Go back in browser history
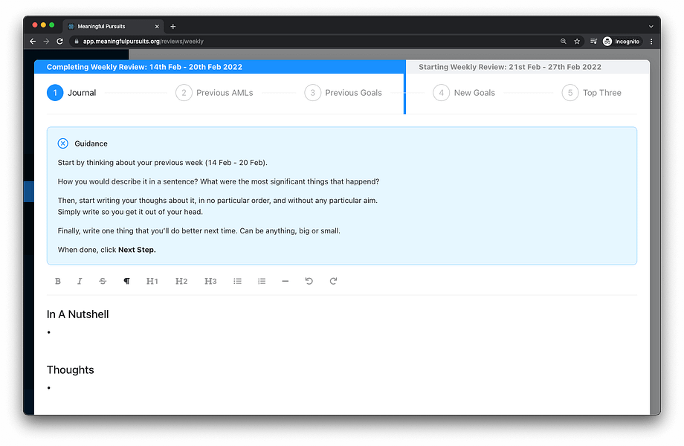 pyautogui.click(x=33, y=42)
